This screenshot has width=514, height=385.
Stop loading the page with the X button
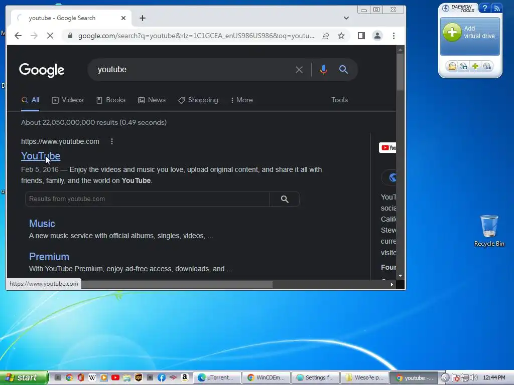coord(50,36)
